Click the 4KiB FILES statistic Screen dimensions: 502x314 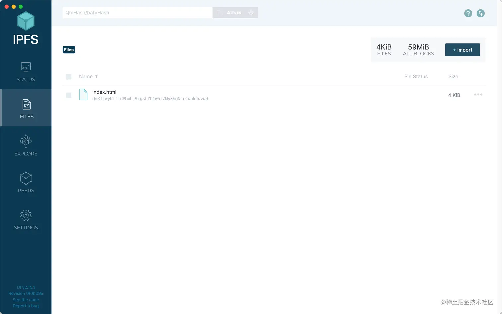point(384,50)
